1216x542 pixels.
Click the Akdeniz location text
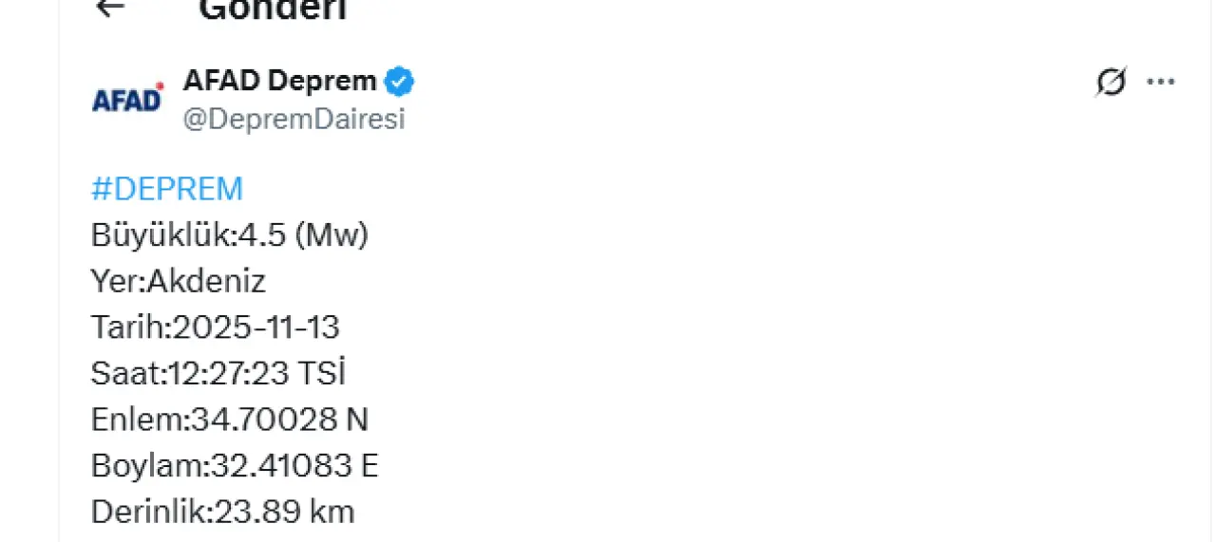tap(206, 281)
